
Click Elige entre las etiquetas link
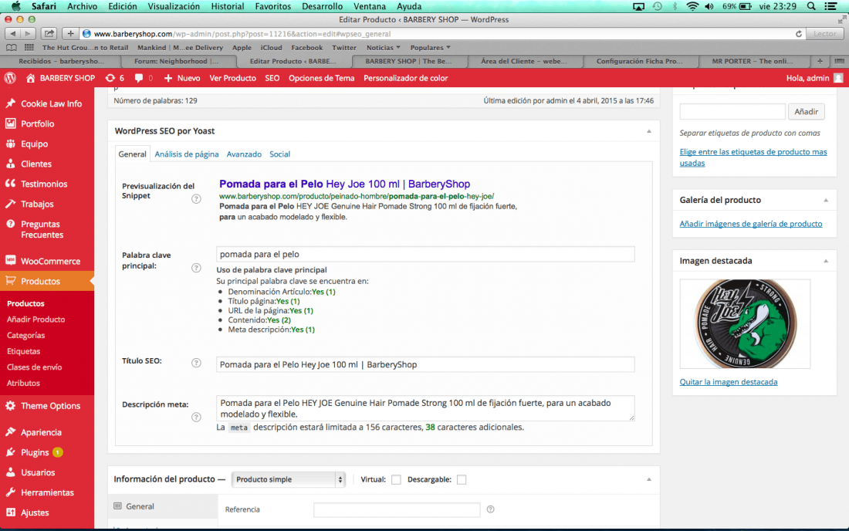click(753, 157)
